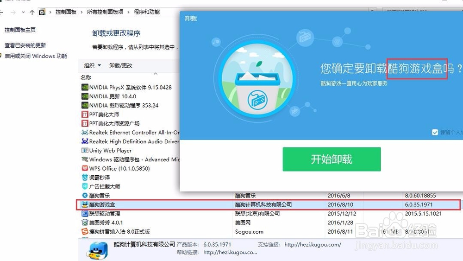Click the NVIDIA 图形驱动程序 icon
Screen dimensions: 463x261
pos(85,105)
